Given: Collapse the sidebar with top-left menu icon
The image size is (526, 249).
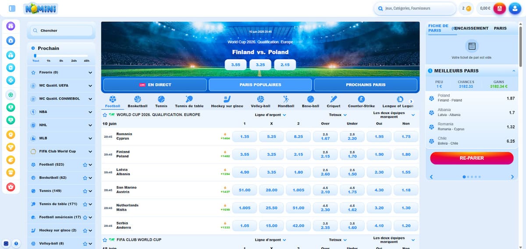Looking at the screenshot, I should [x=12, y=8].
